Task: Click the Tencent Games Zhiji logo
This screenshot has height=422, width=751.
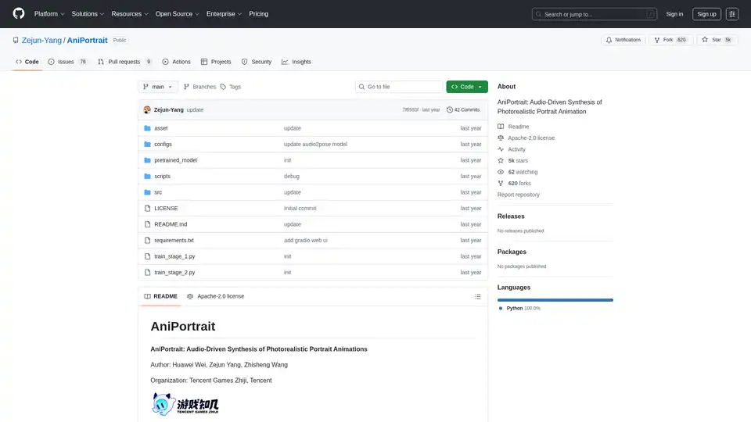Action: 185,404
